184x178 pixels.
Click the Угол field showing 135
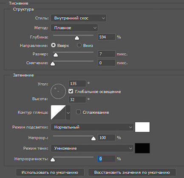click(x=77, y=84)
